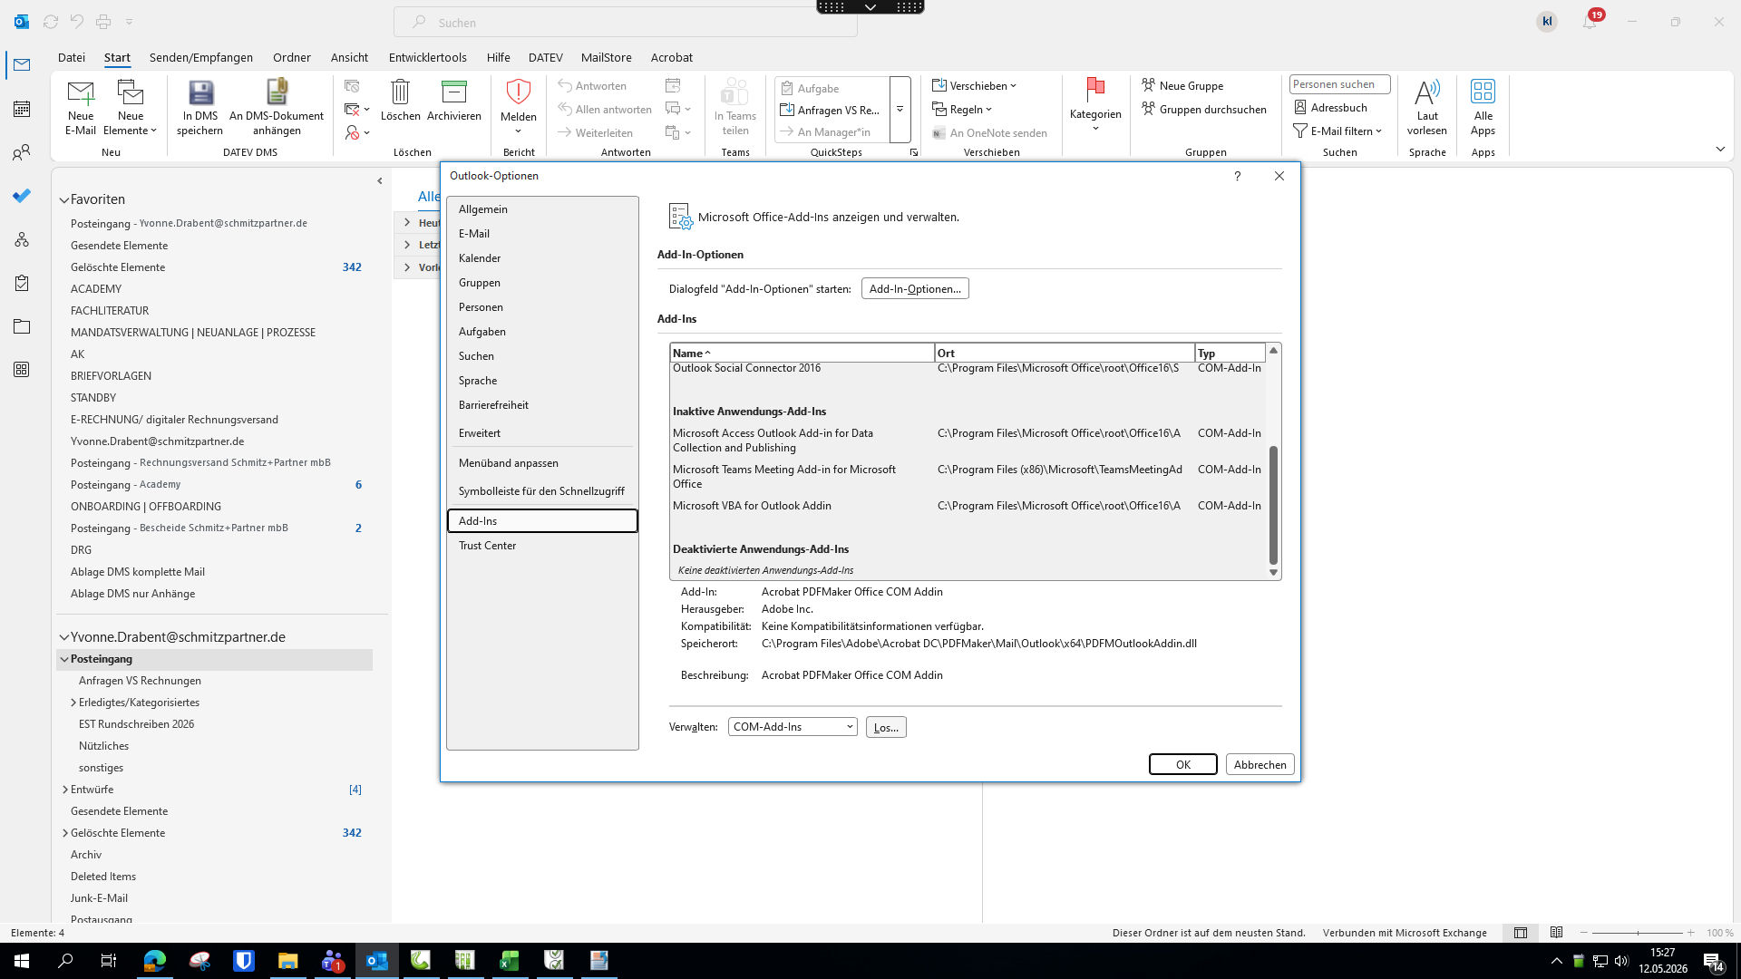1741x979 pixels.
Task: Sort add-ins by Name column
Action: point(802,354)
